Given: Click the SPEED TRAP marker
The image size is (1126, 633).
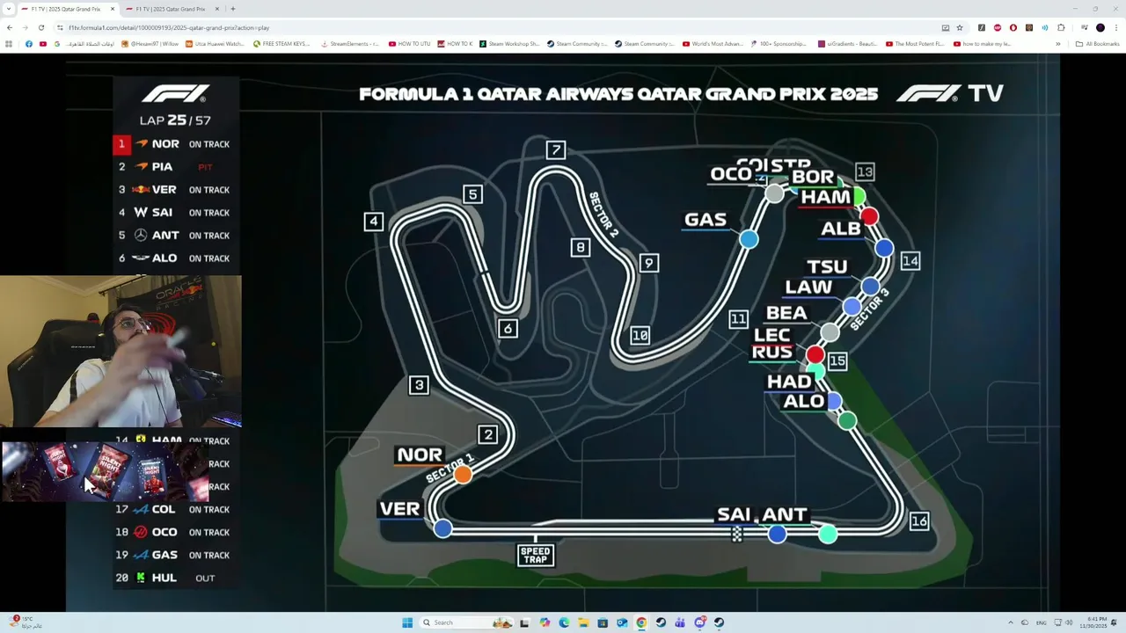Looking at the screenshot, I should coord(535,555).
